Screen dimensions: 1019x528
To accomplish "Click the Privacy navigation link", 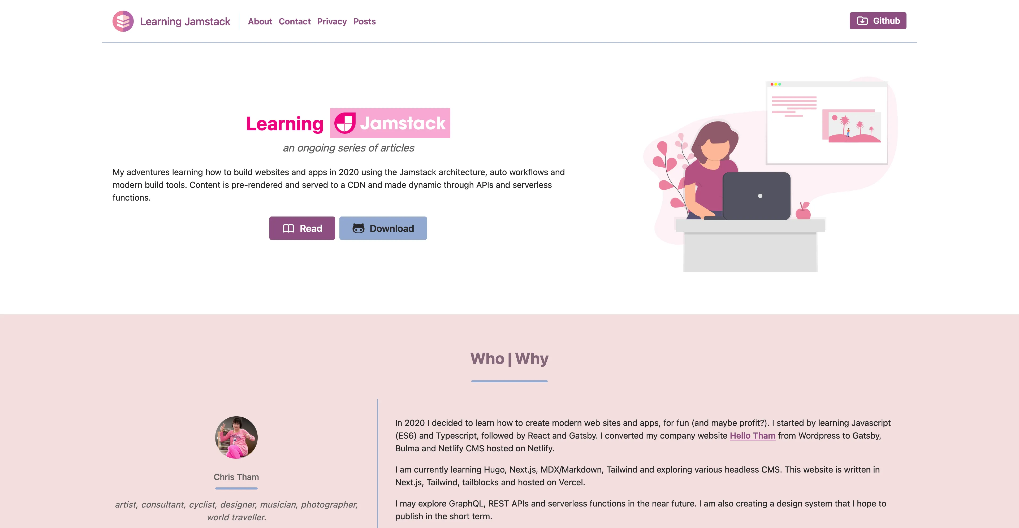I will point(331,21).
